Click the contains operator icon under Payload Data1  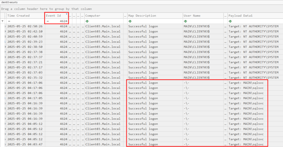(230, 21)
